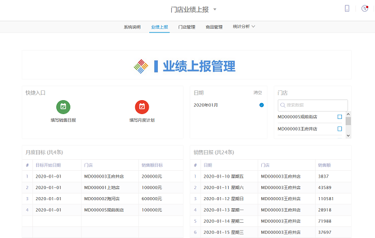Click the sales value 71988
Image resolution: width=375 pixels, height=238 pixels.
325,221
